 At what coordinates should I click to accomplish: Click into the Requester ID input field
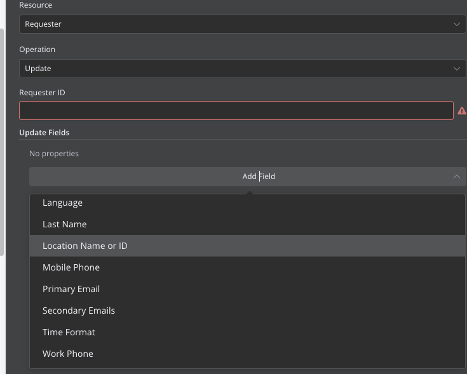236,110
